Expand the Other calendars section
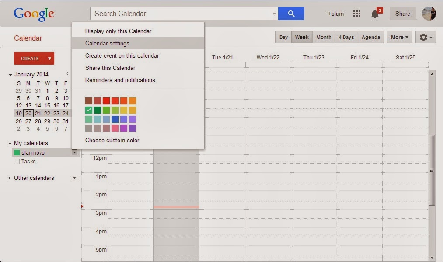 [x=9, y=178]
